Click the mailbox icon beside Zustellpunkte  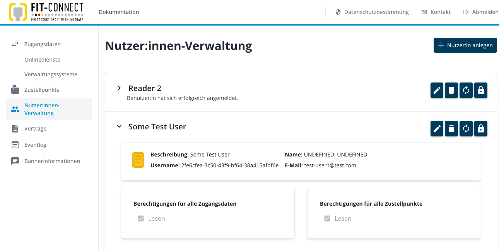point(15,90)
